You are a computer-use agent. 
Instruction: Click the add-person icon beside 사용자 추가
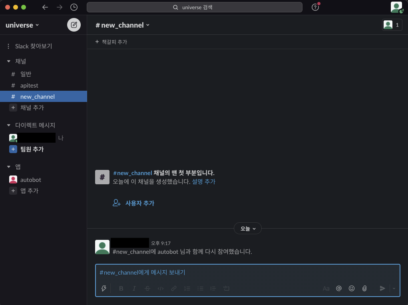click(117, 203)
